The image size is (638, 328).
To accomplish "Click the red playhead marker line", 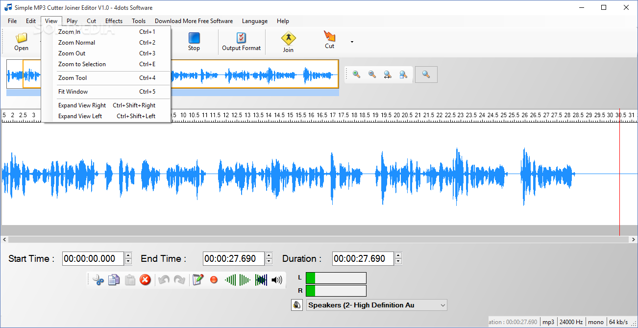I will pos(619,172).
